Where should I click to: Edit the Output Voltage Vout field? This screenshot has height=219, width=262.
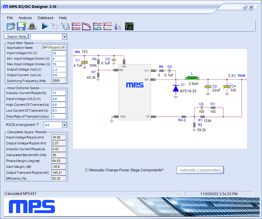coord(59,69)
